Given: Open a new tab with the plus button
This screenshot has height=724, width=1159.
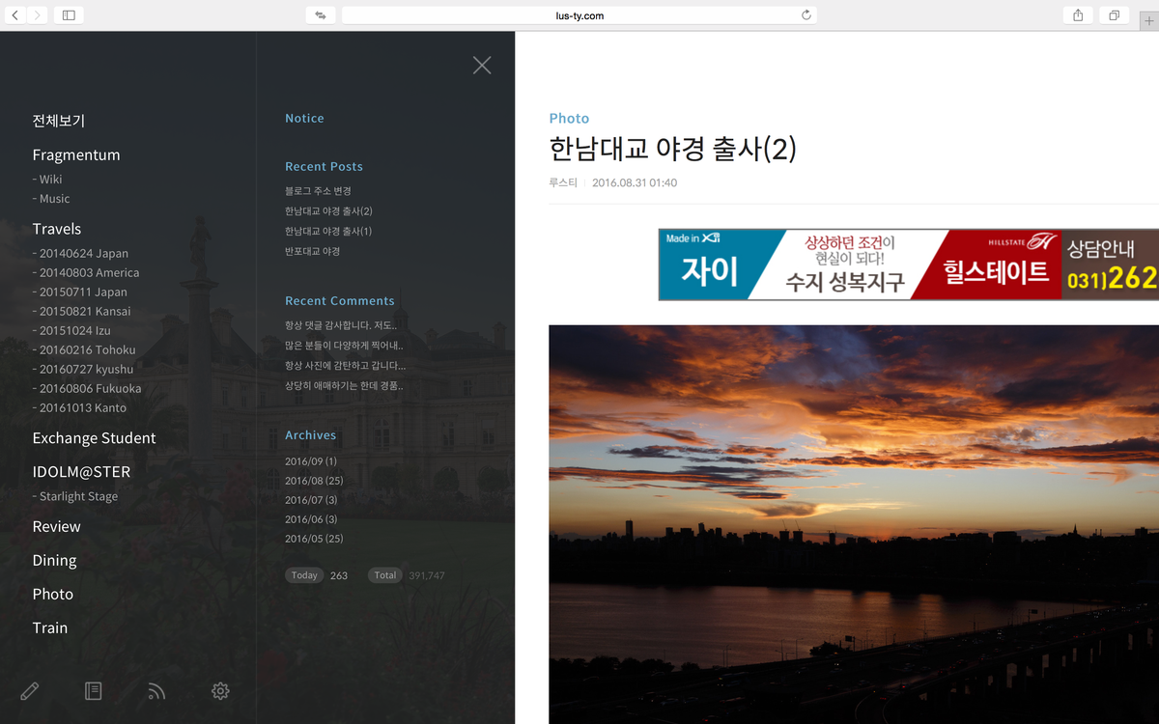Looking at the screenshot, I should pyautogui.click(x=1149, y=21).
